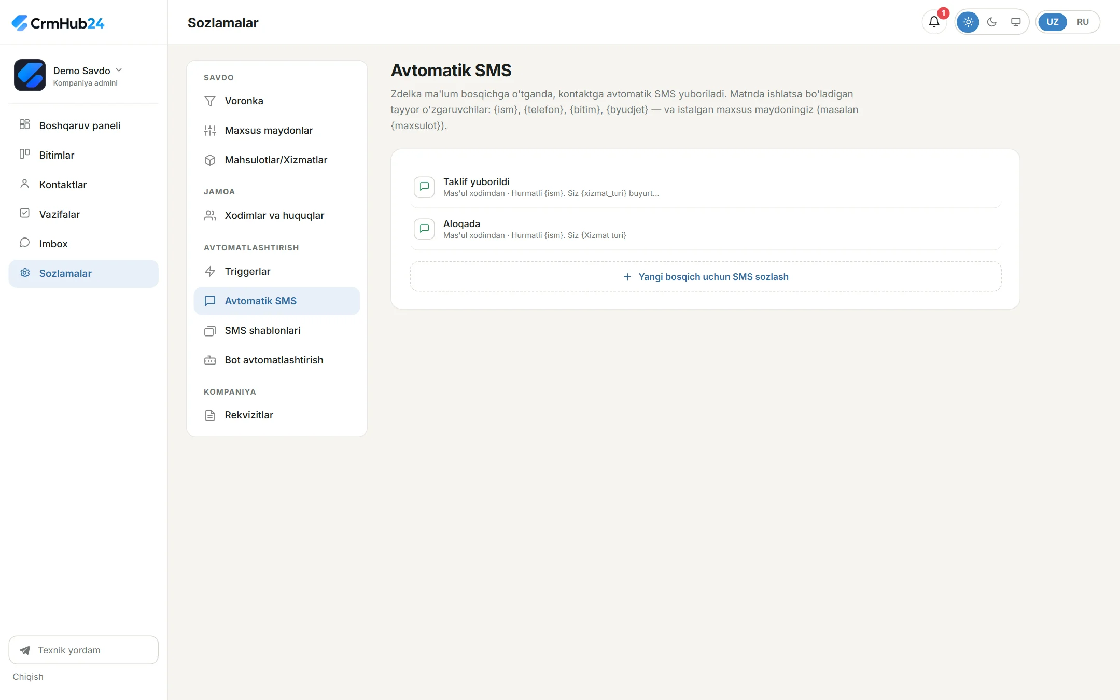Click the Aloqada message icon
Viewport: 1120px width, 700px height.
coord(424,229)
